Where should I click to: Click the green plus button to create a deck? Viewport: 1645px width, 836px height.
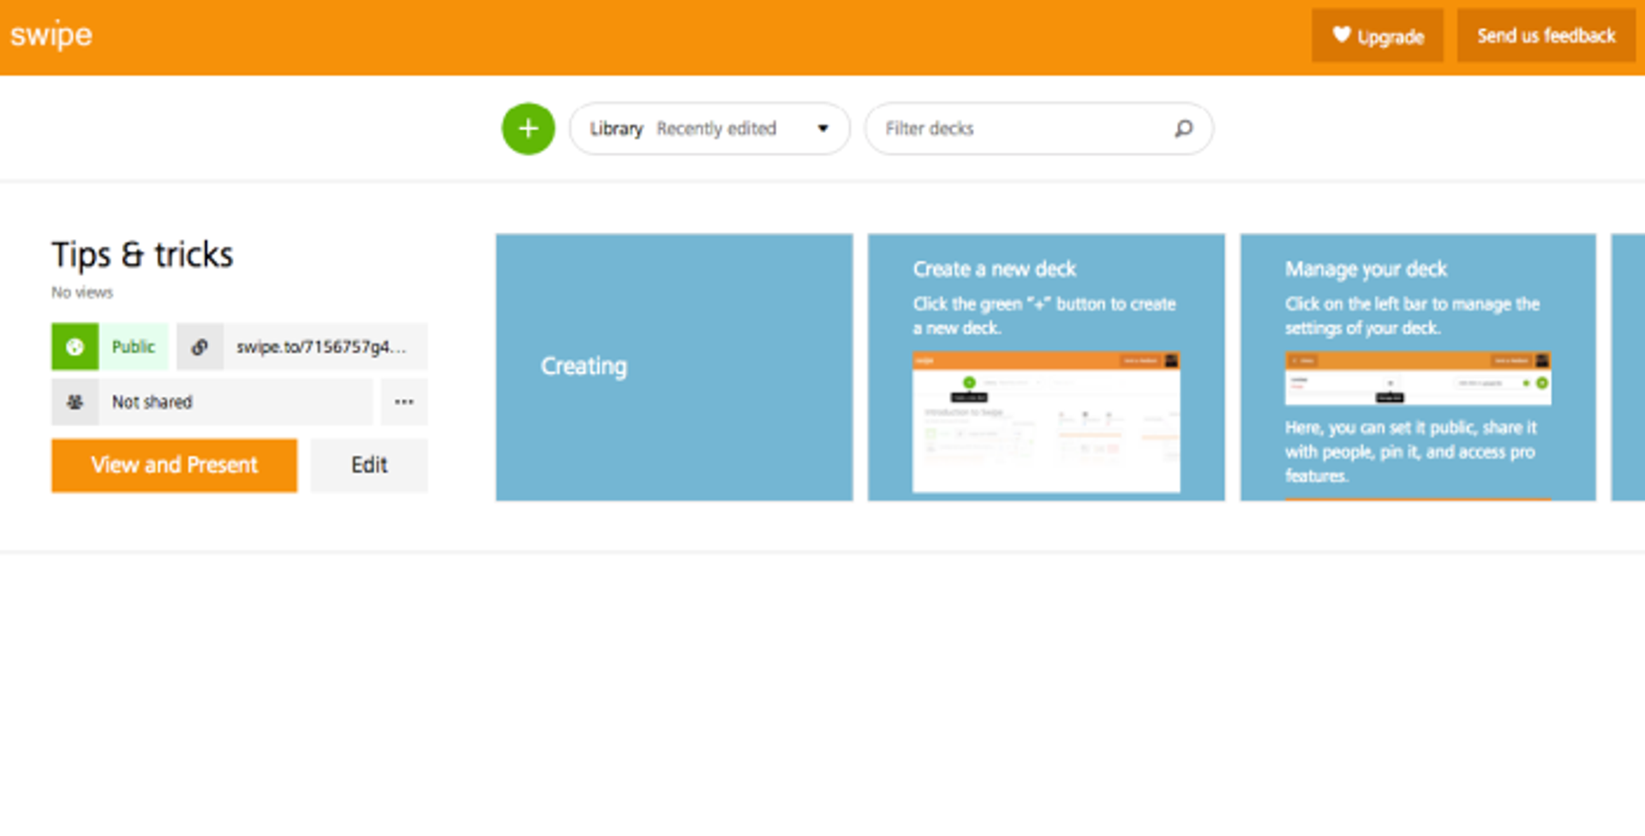528,128
